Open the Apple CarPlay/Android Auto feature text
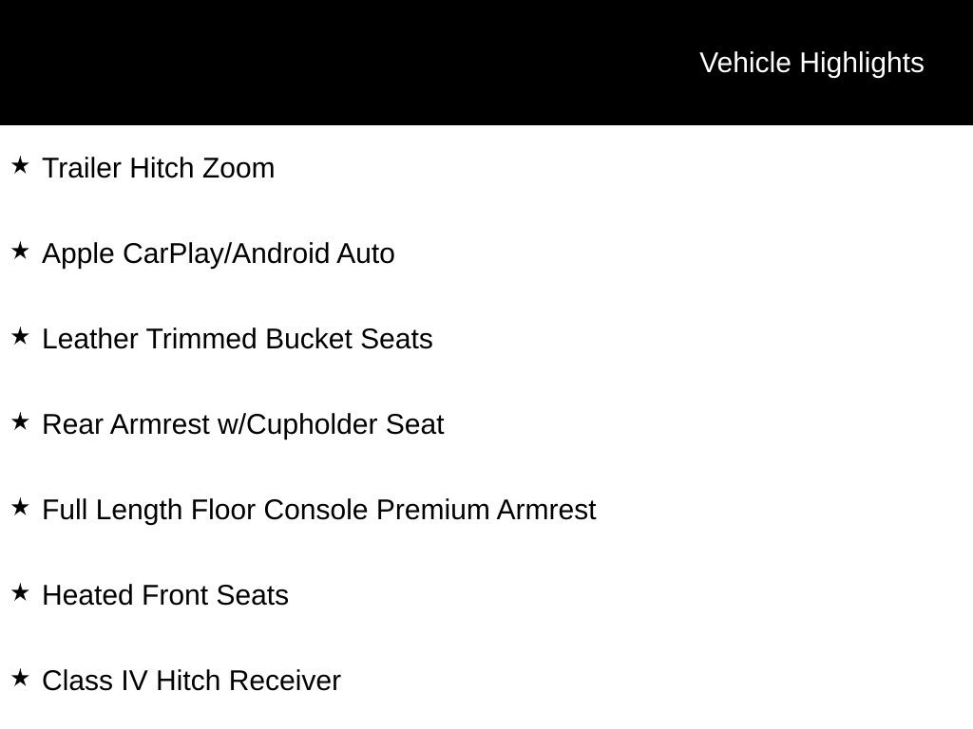 (x=219, y=253)
